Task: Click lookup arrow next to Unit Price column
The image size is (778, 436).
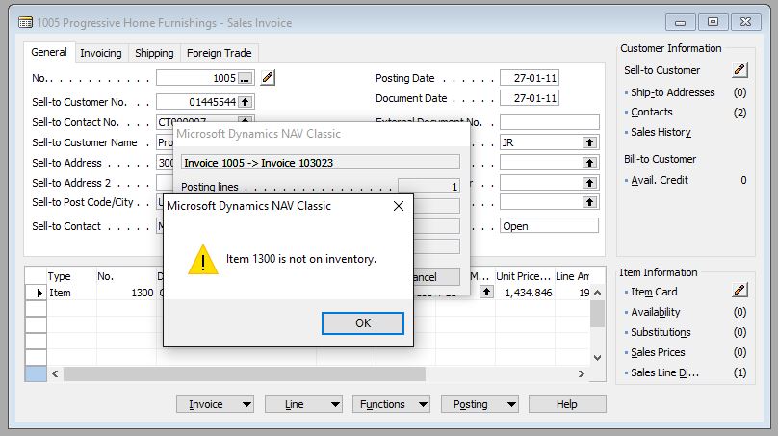Action: tap(487, 293)
